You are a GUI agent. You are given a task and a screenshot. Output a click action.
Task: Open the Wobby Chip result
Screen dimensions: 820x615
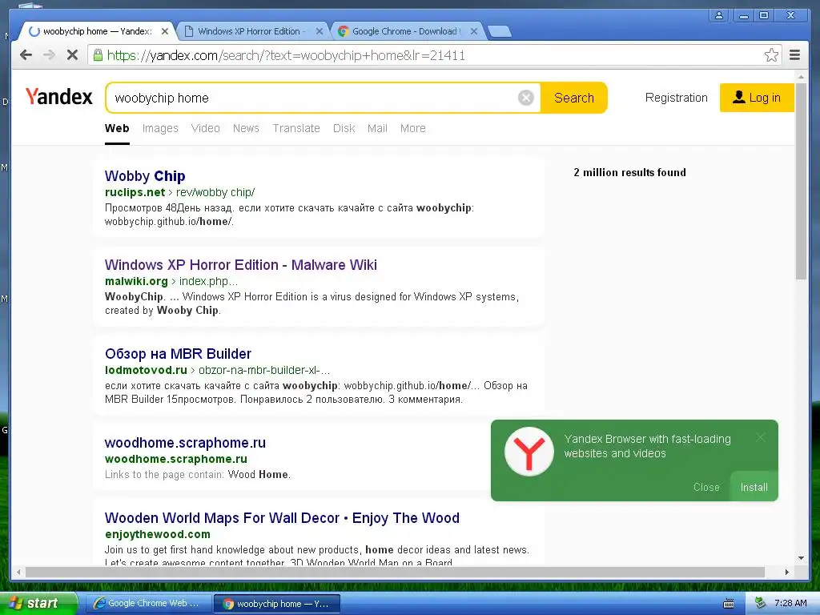tap(145, 176)
